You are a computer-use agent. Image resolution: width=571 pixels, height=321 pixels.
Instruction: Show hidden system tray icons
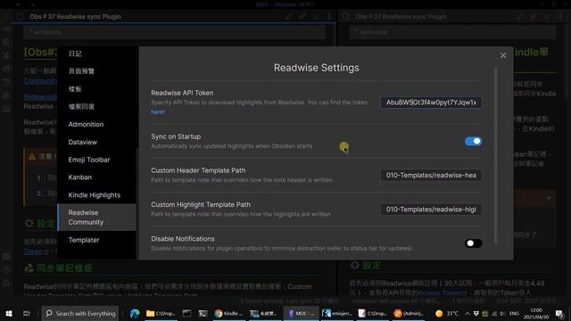(x=468, y=313)
